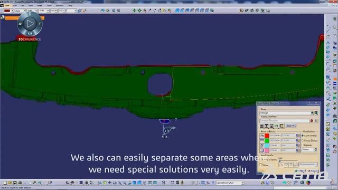
Task: Click the green area color swatch
Action: point(267,140)
